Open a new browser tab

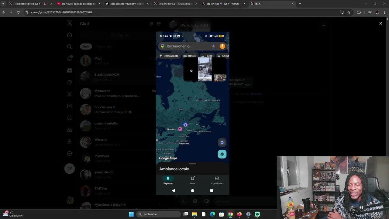click(300, 4)
